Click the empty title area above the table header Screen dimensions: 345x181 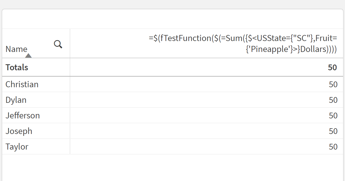click(x=172, y=19)
